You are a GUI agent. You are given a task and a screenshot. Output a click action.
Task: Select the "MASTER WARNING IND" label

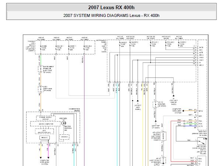point(68,128)
